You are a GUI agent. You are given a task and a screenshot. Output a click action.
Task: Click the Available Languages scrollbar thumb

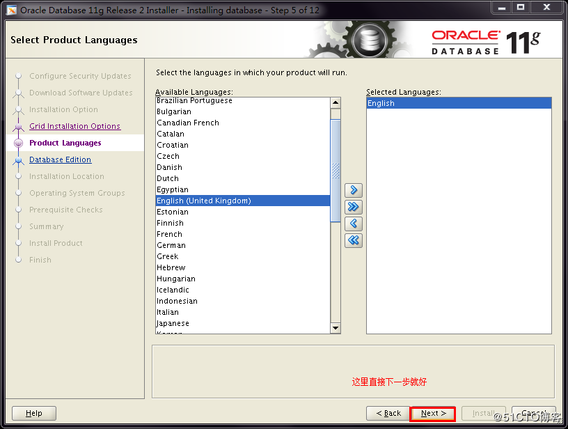[x=336, y=171]
